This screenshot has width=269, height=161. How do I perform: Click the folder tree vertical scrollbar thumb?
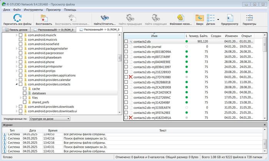(x=120, y=58)
